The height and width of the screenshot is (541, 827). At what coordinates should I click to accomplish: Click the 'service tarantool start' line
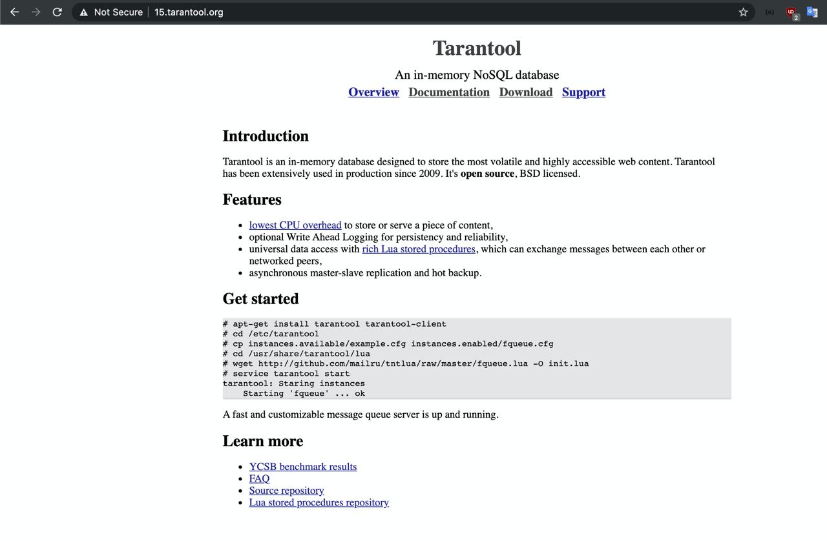tap(286, 373)
